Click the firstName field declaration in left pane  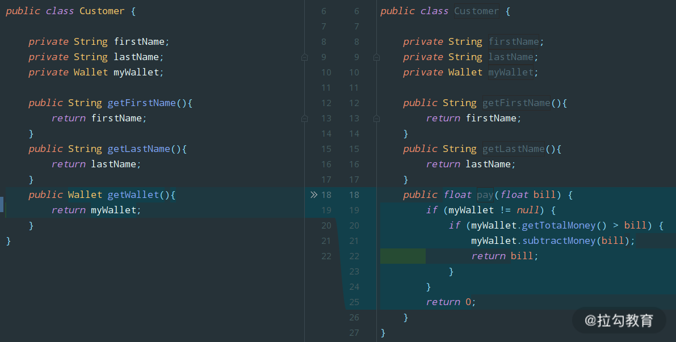pyautogui.click(x=99, y=42)
